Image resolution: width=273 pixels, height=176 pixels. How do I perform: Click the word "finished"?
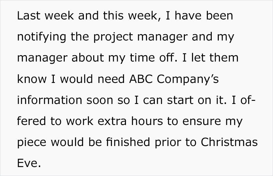coord(128,142)
